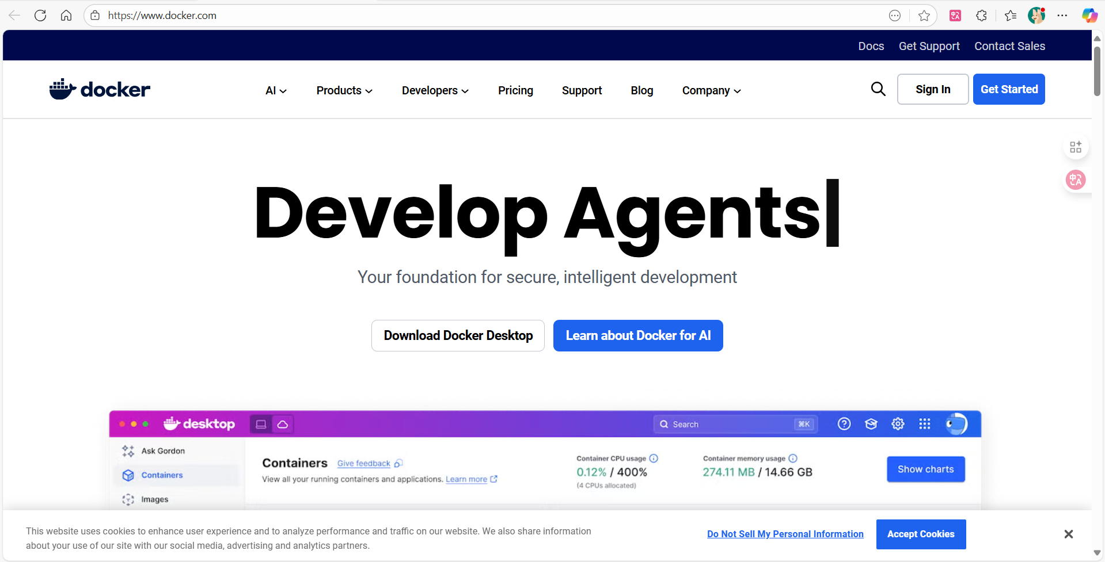Viewport: 1105px width, 562px height.
Task: Expand the Developers dropdown menu
Action: tap(435, 91)
